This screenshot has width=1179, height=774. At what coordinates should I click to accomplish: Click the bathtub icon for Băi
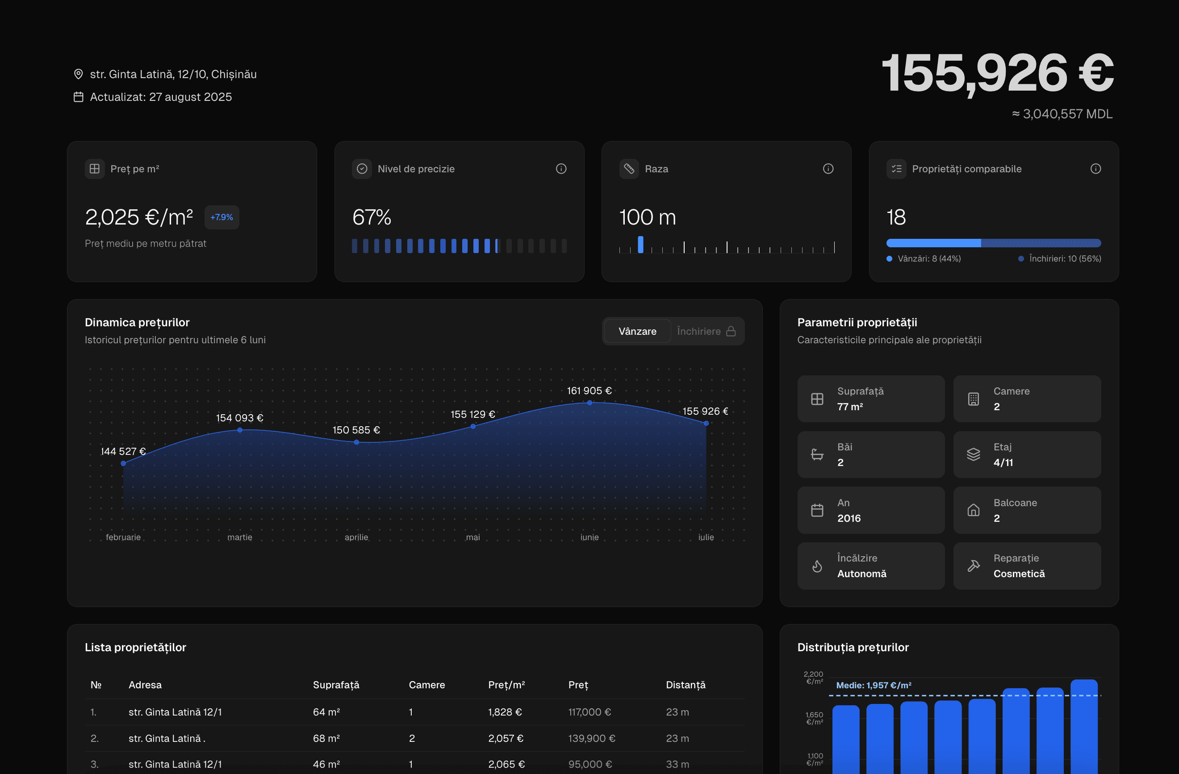point(817,454)
